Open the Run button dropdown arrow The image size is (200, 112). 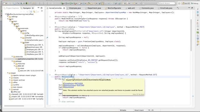coord(72,3)
